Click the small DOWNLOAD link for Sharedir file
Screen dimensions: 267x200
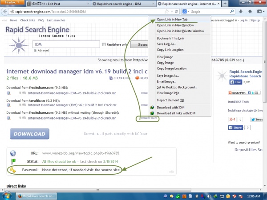click(x=149, y=118)
